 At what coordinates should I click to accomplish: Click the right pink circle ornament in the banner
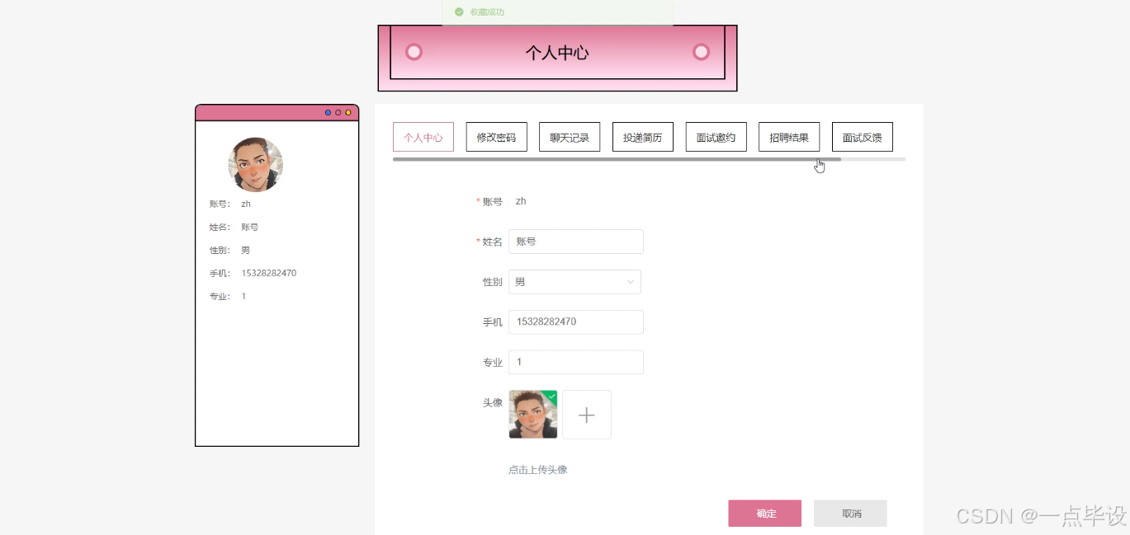(x=701, y=51)
